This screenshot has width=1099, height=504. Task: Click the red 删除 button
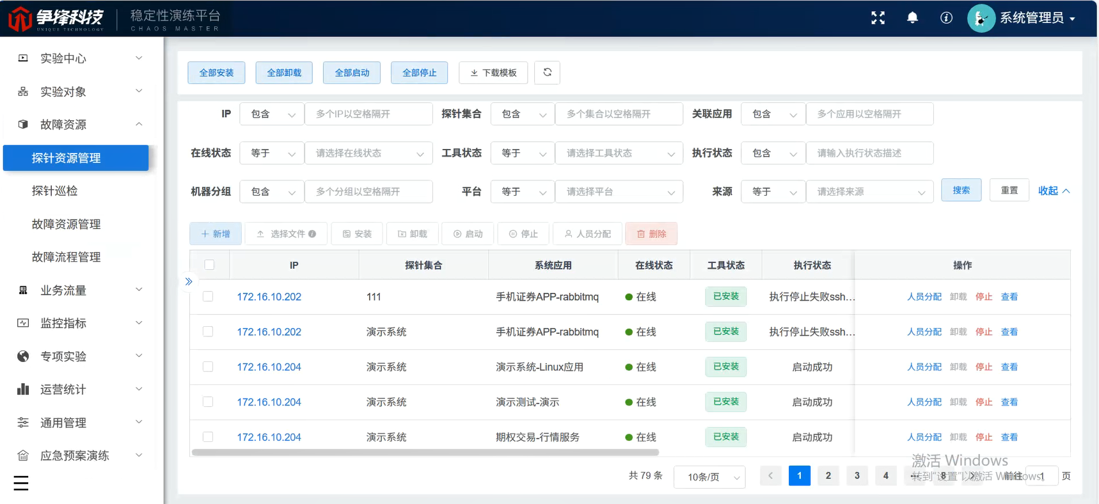tap(651, 234)
